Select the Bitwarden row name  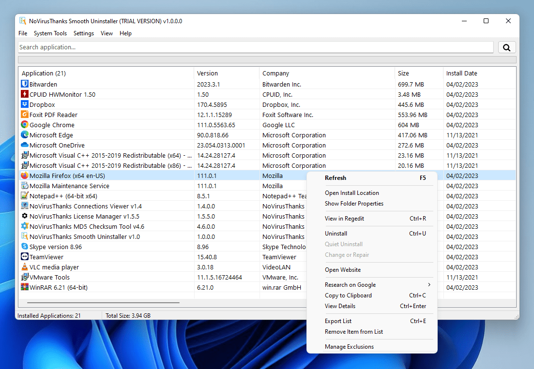[43, 84]
